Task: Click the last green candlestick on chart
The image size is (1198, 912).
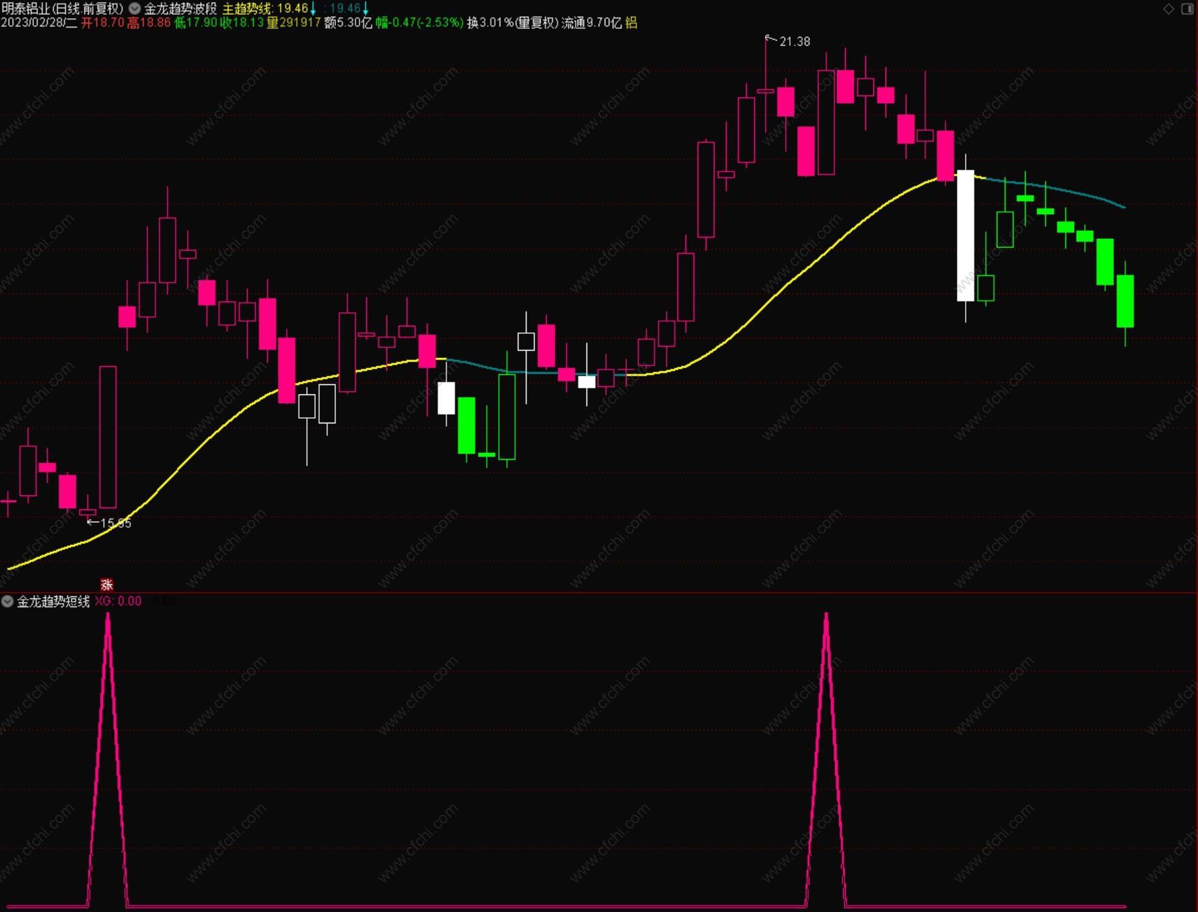Action: point(1125,301)
